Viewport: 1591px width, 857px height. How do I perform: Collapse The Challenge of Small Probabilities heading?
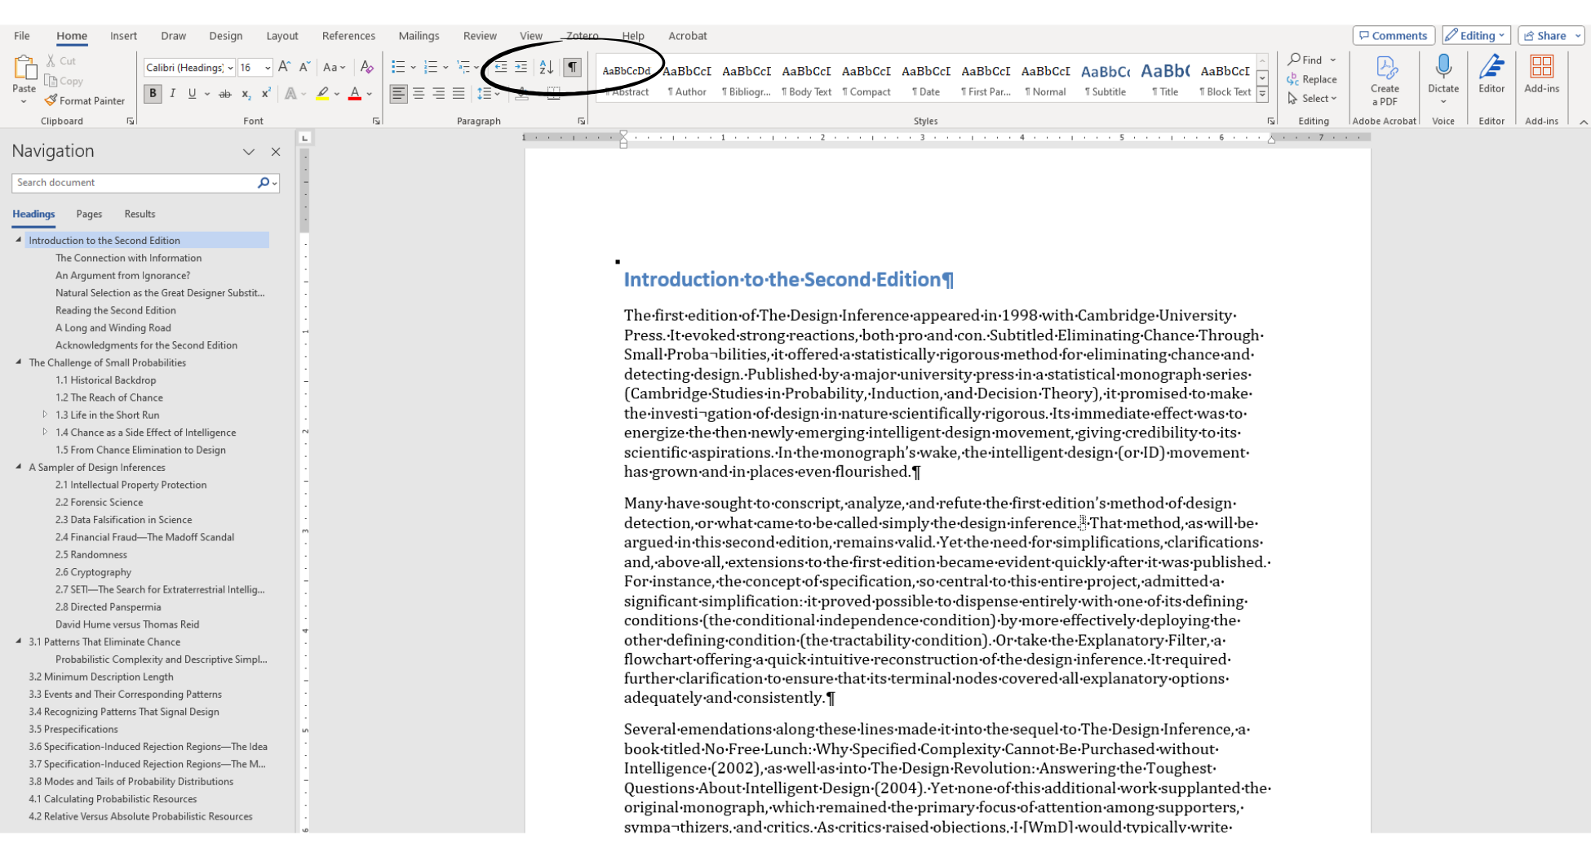pyautogui.click(x=19, y=362)
